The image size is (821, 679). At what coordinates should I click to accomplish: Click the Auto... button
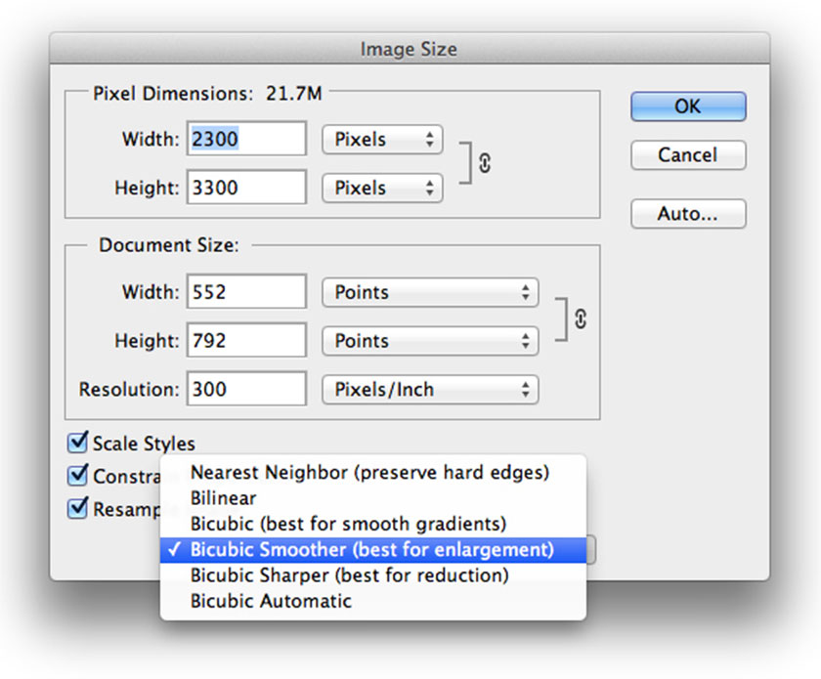688,214
